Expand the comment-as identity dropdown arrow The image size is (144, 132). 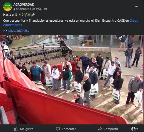coord(137,129)
